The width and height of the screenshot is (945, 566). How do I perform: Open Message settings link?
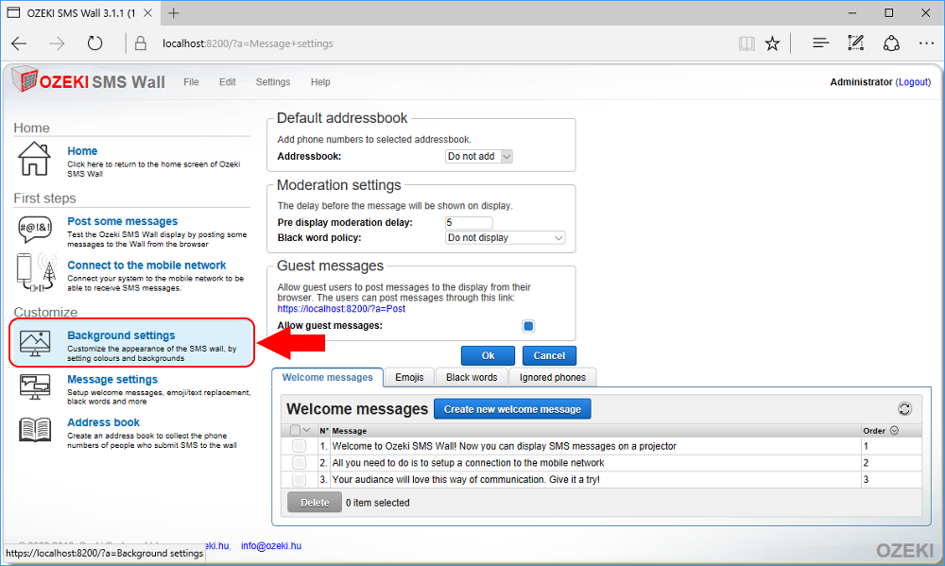pos(112,379)
